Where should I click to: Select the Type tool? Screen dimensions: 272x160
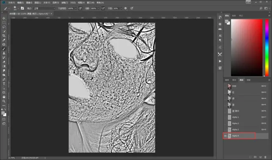coord(4,84)
